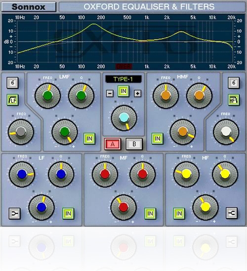Toggle the HF band IN button
The height and width of the screenshot is (271, 247).
tap(179, 214)
